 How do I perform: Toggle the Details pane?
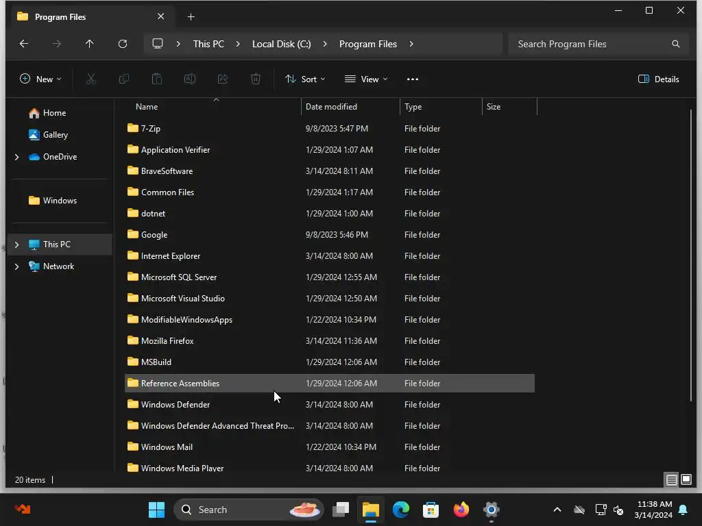659,79
